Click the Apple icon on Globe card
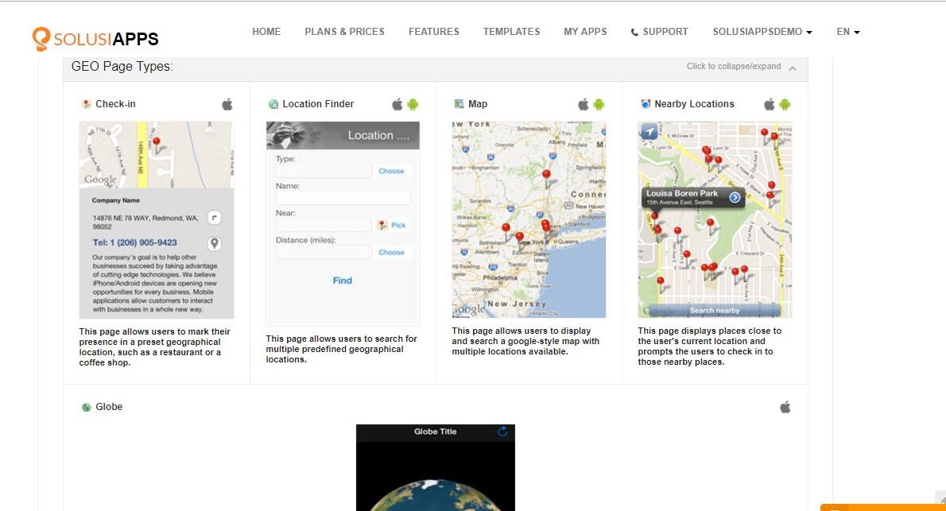The width and height of the screenshot is (946, 511). click(785, 407)
